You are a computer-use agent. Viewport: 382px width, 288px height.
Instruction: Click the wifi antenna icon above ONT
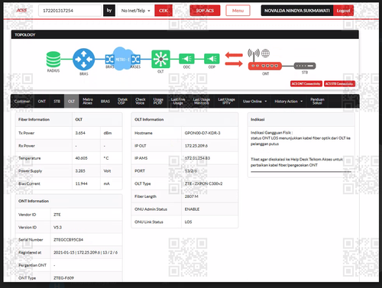[x=254, y=55]
